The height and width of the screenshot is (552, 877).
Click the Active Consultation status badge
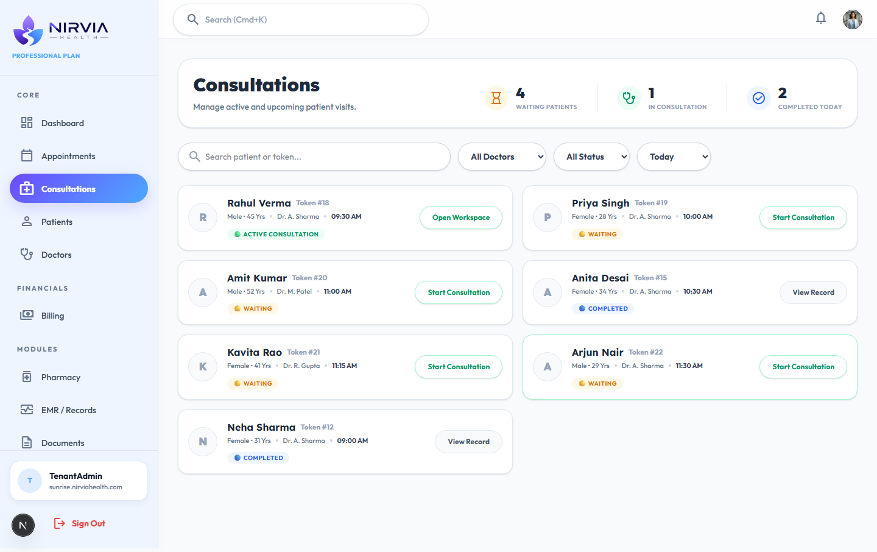276,234
